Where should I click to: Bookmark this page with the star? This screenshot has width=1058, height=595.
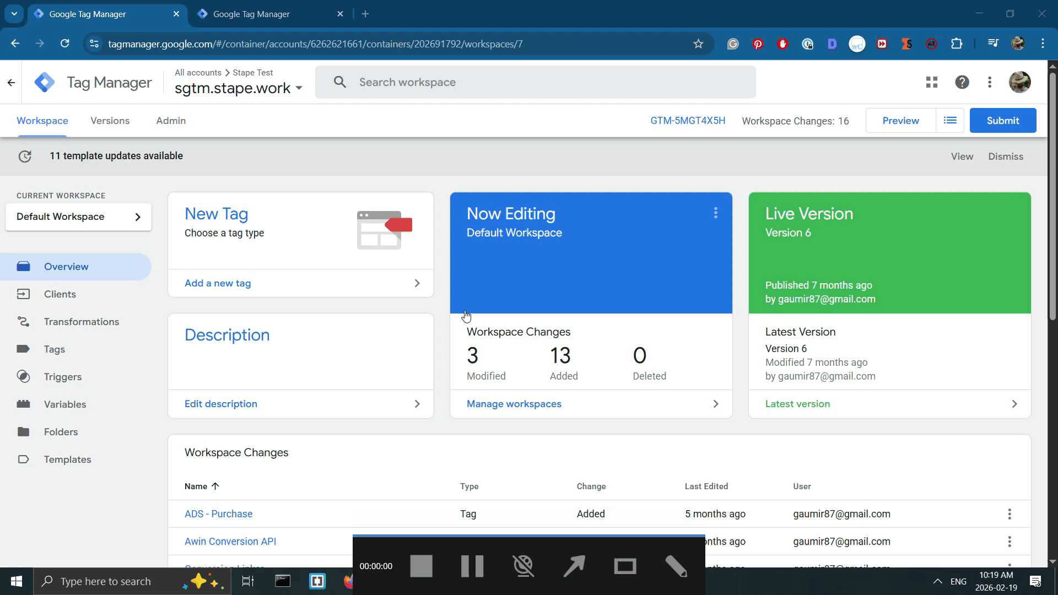(698, 44)
